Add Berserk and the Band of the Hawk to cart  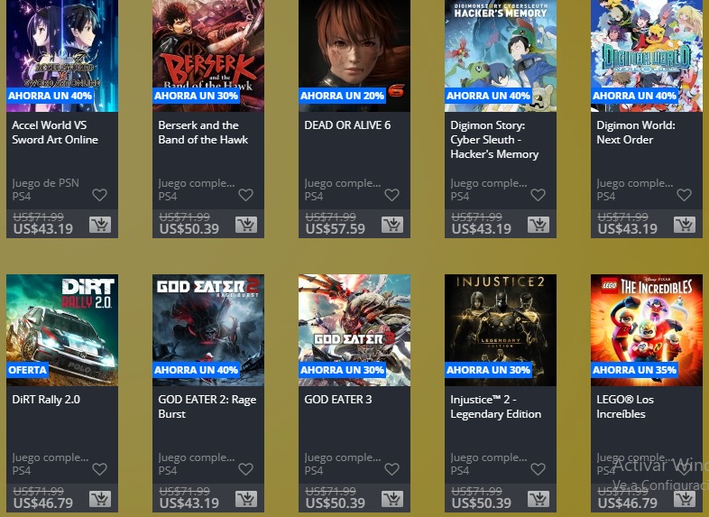coord(246,225)
